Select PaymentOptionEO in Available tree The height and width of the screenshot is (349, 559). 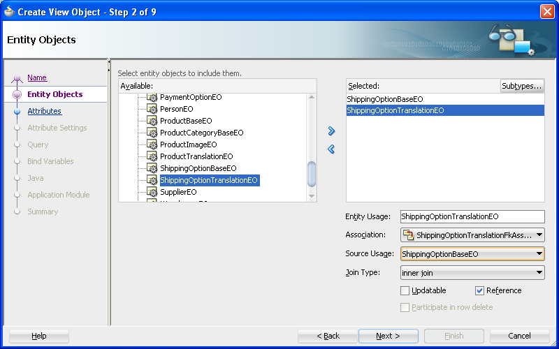tap(191, 97)
